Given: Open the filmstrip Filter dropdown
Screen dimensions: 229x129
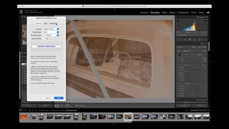Looking at the screenshot, I should [199, 110].
